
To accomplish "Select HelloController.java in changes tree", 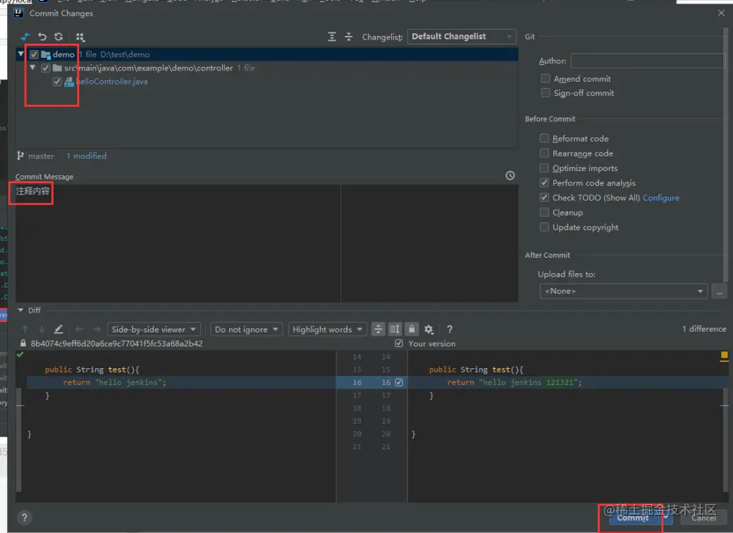I will (112, 82).
